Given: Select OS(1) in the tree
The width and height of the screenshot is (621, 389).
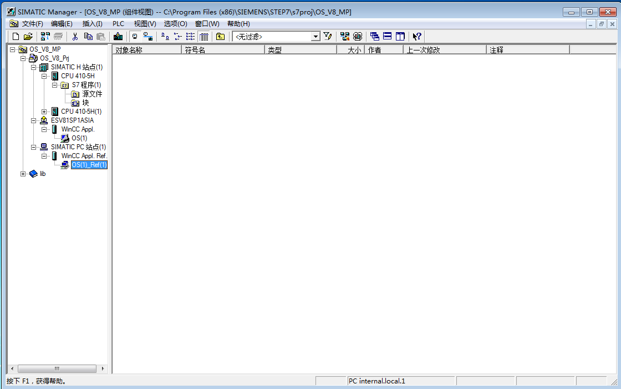Looking at the screenshot, I should [x=79, y=138].
